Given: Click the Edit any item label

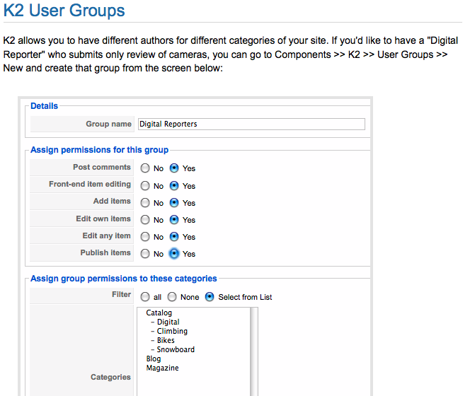Looking at the screenshot, I should point(107,235).
